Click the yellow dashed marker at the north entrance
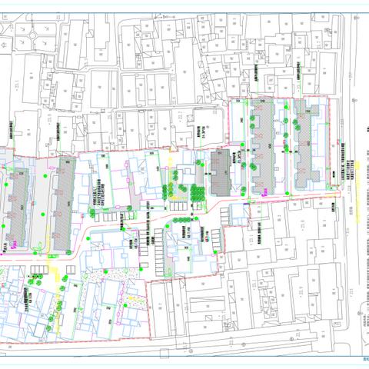The image size is (369, 369). pos(171,160)
